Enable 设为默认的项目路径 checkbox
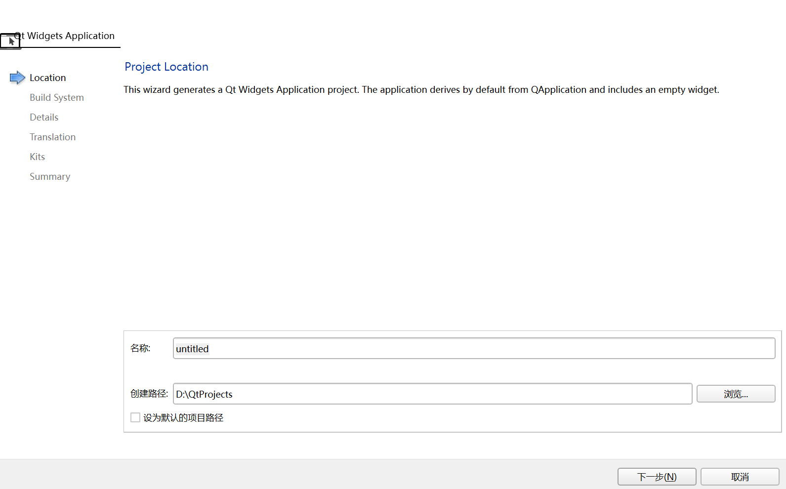Image resolution: width=786 pixels, height=489 pixels. 135,417
